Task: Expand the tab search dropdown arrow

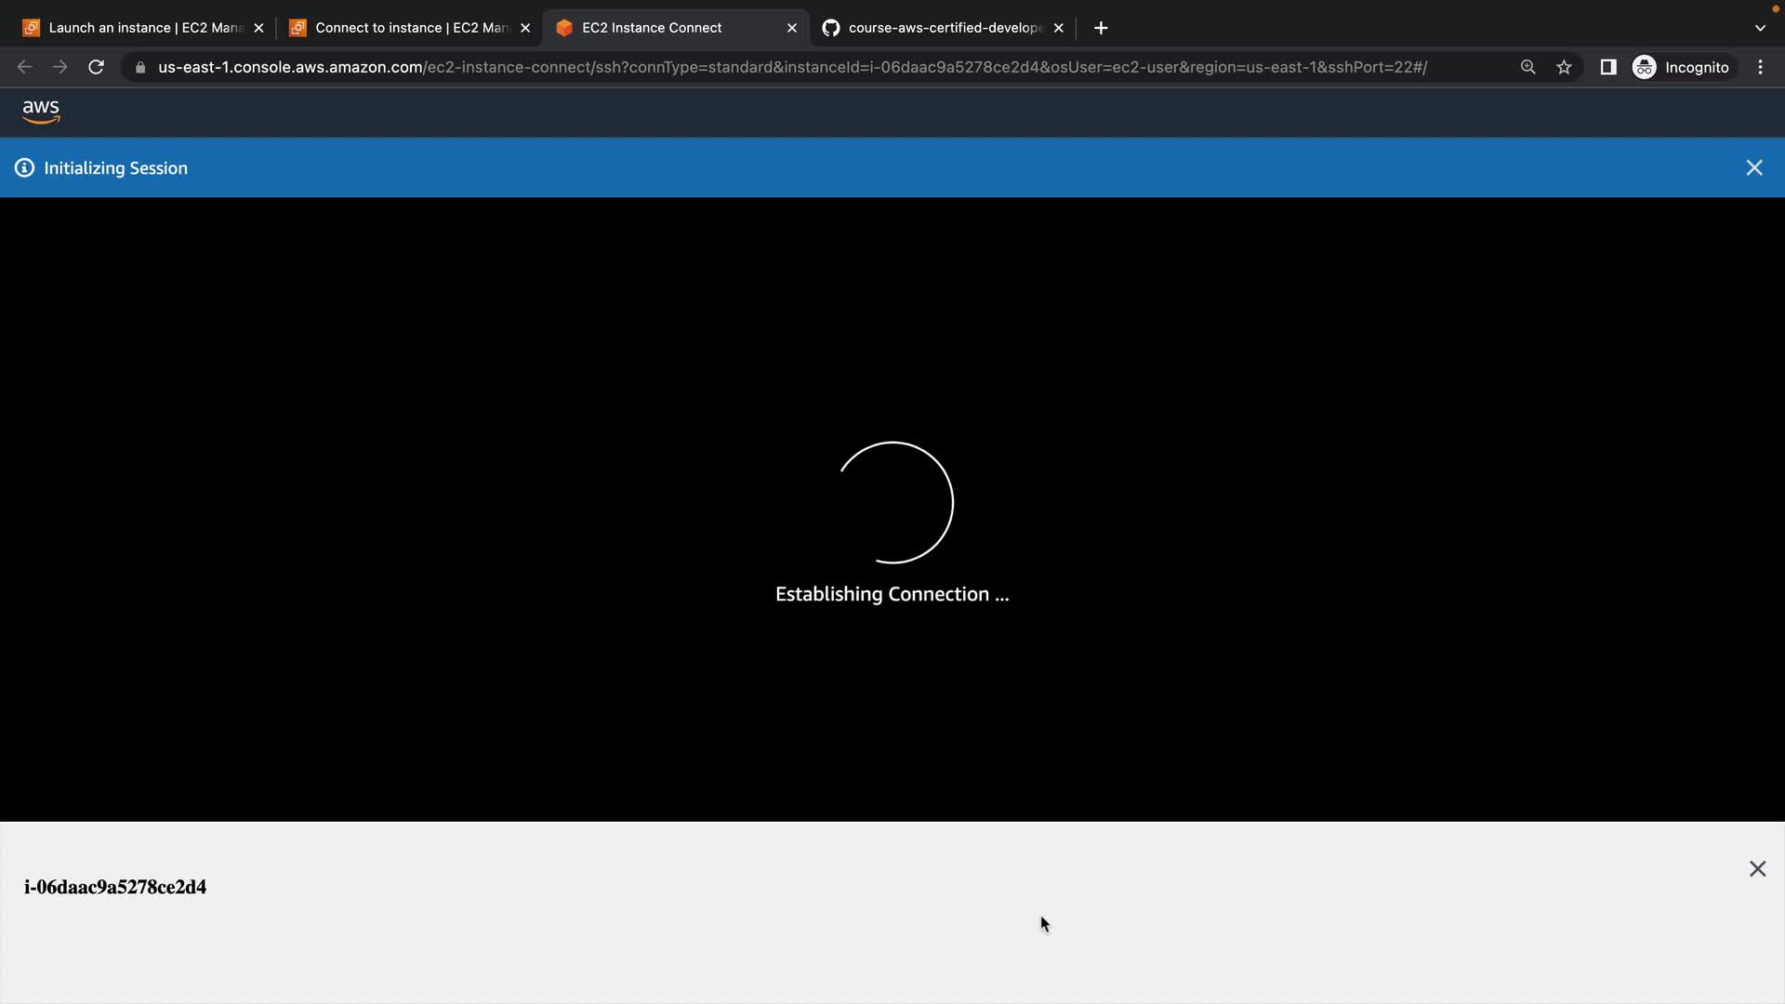Action: click(1759, 28)
